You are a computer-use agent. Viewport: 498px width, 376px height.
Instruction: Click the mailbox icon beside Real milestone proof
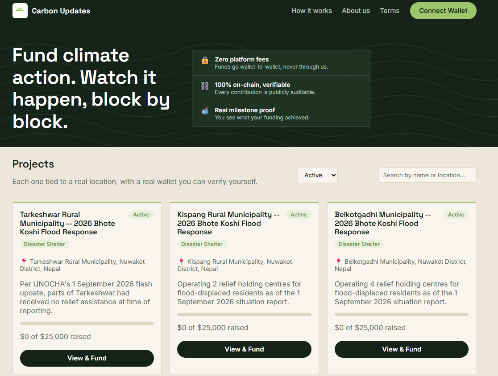pos(205,111)
